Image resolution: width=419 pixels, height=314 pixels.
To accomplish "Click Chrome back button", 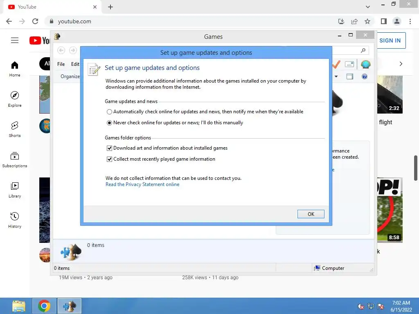I will click(x=9, y=21).
